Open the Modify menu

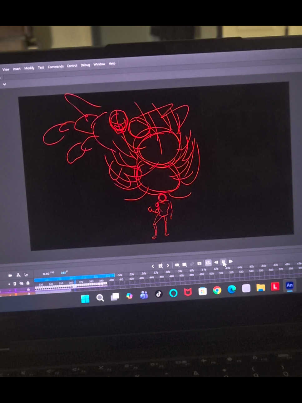(29, 68)
